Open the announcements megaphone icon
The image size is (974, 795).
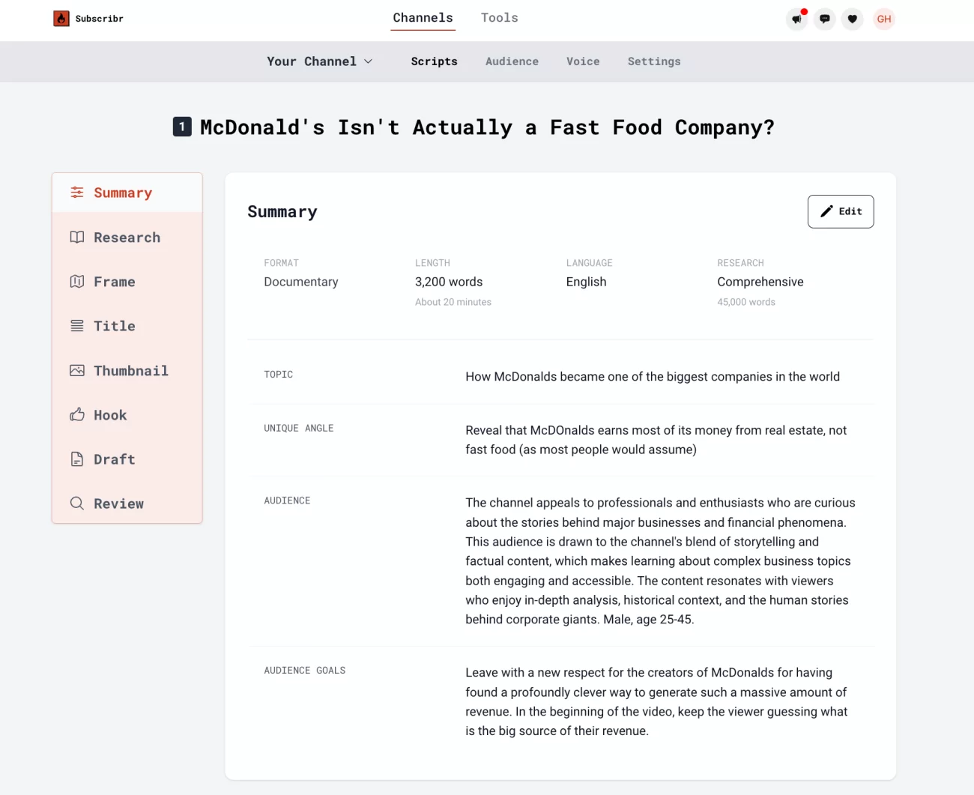(796, 19)
